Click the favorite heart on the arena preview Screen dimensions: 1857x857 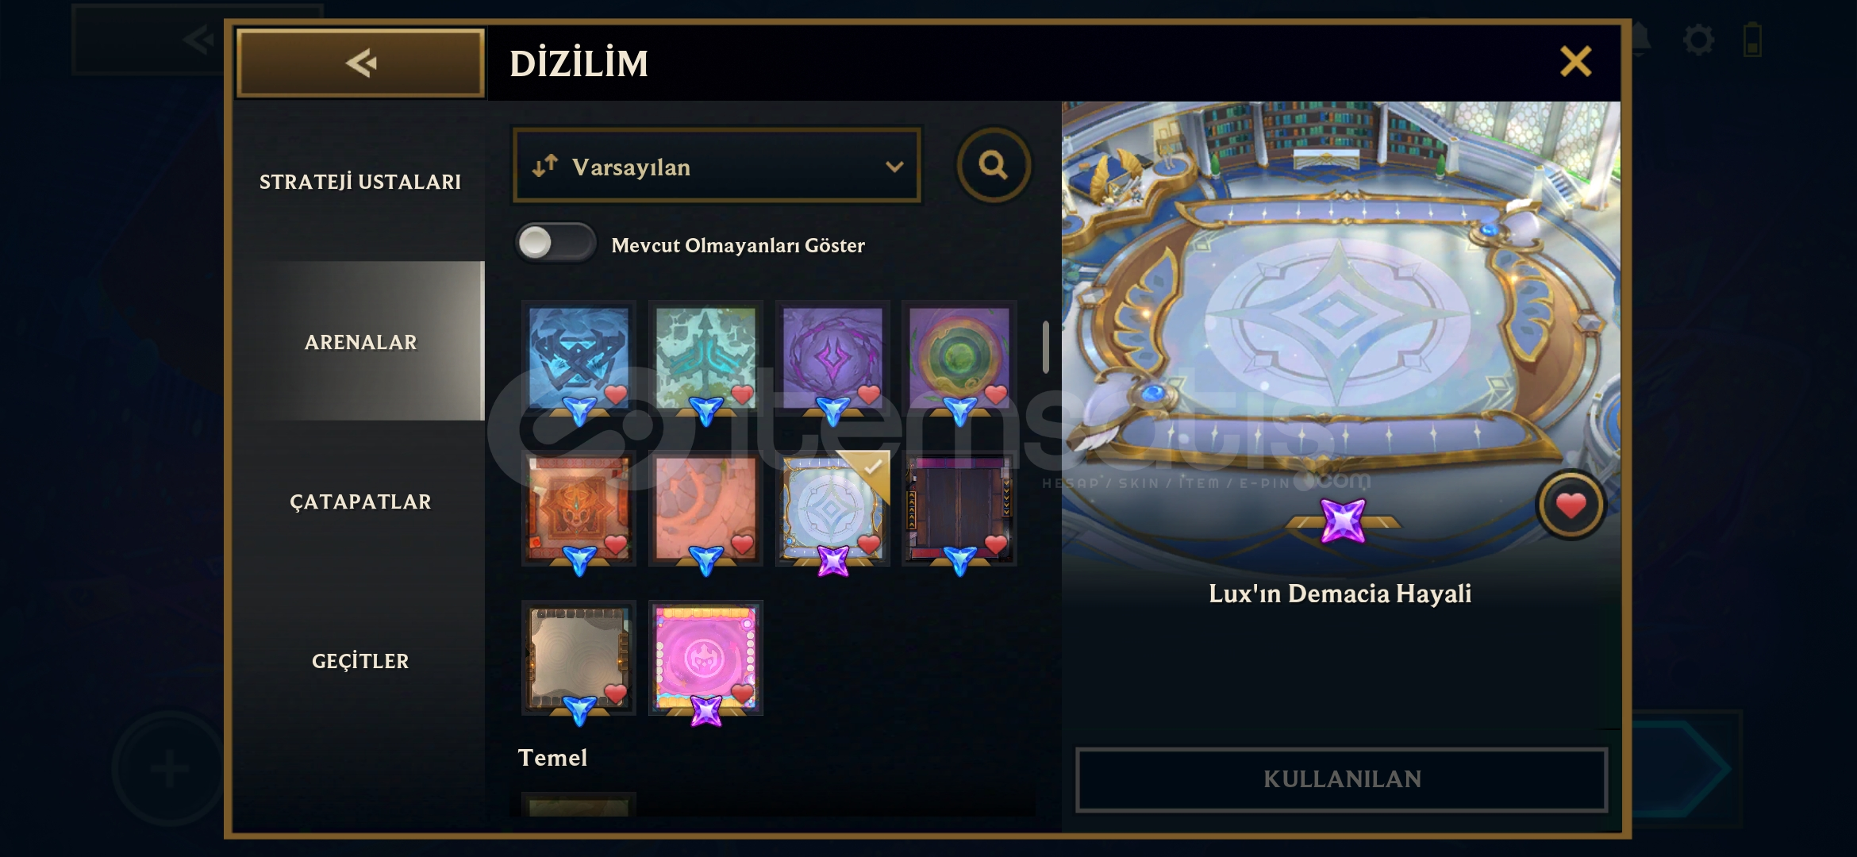[x=1571, y=505]
